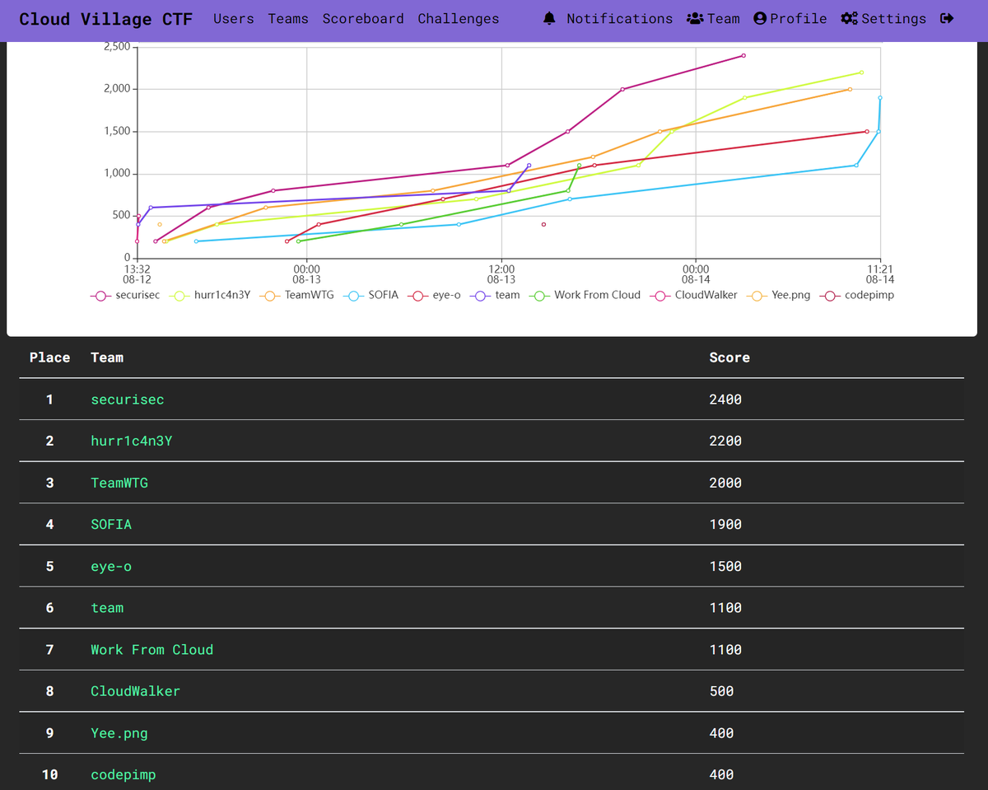Viewport: 988px width, 790px height.
Task: Open CloudWalker team link in table
Action: 135,691
